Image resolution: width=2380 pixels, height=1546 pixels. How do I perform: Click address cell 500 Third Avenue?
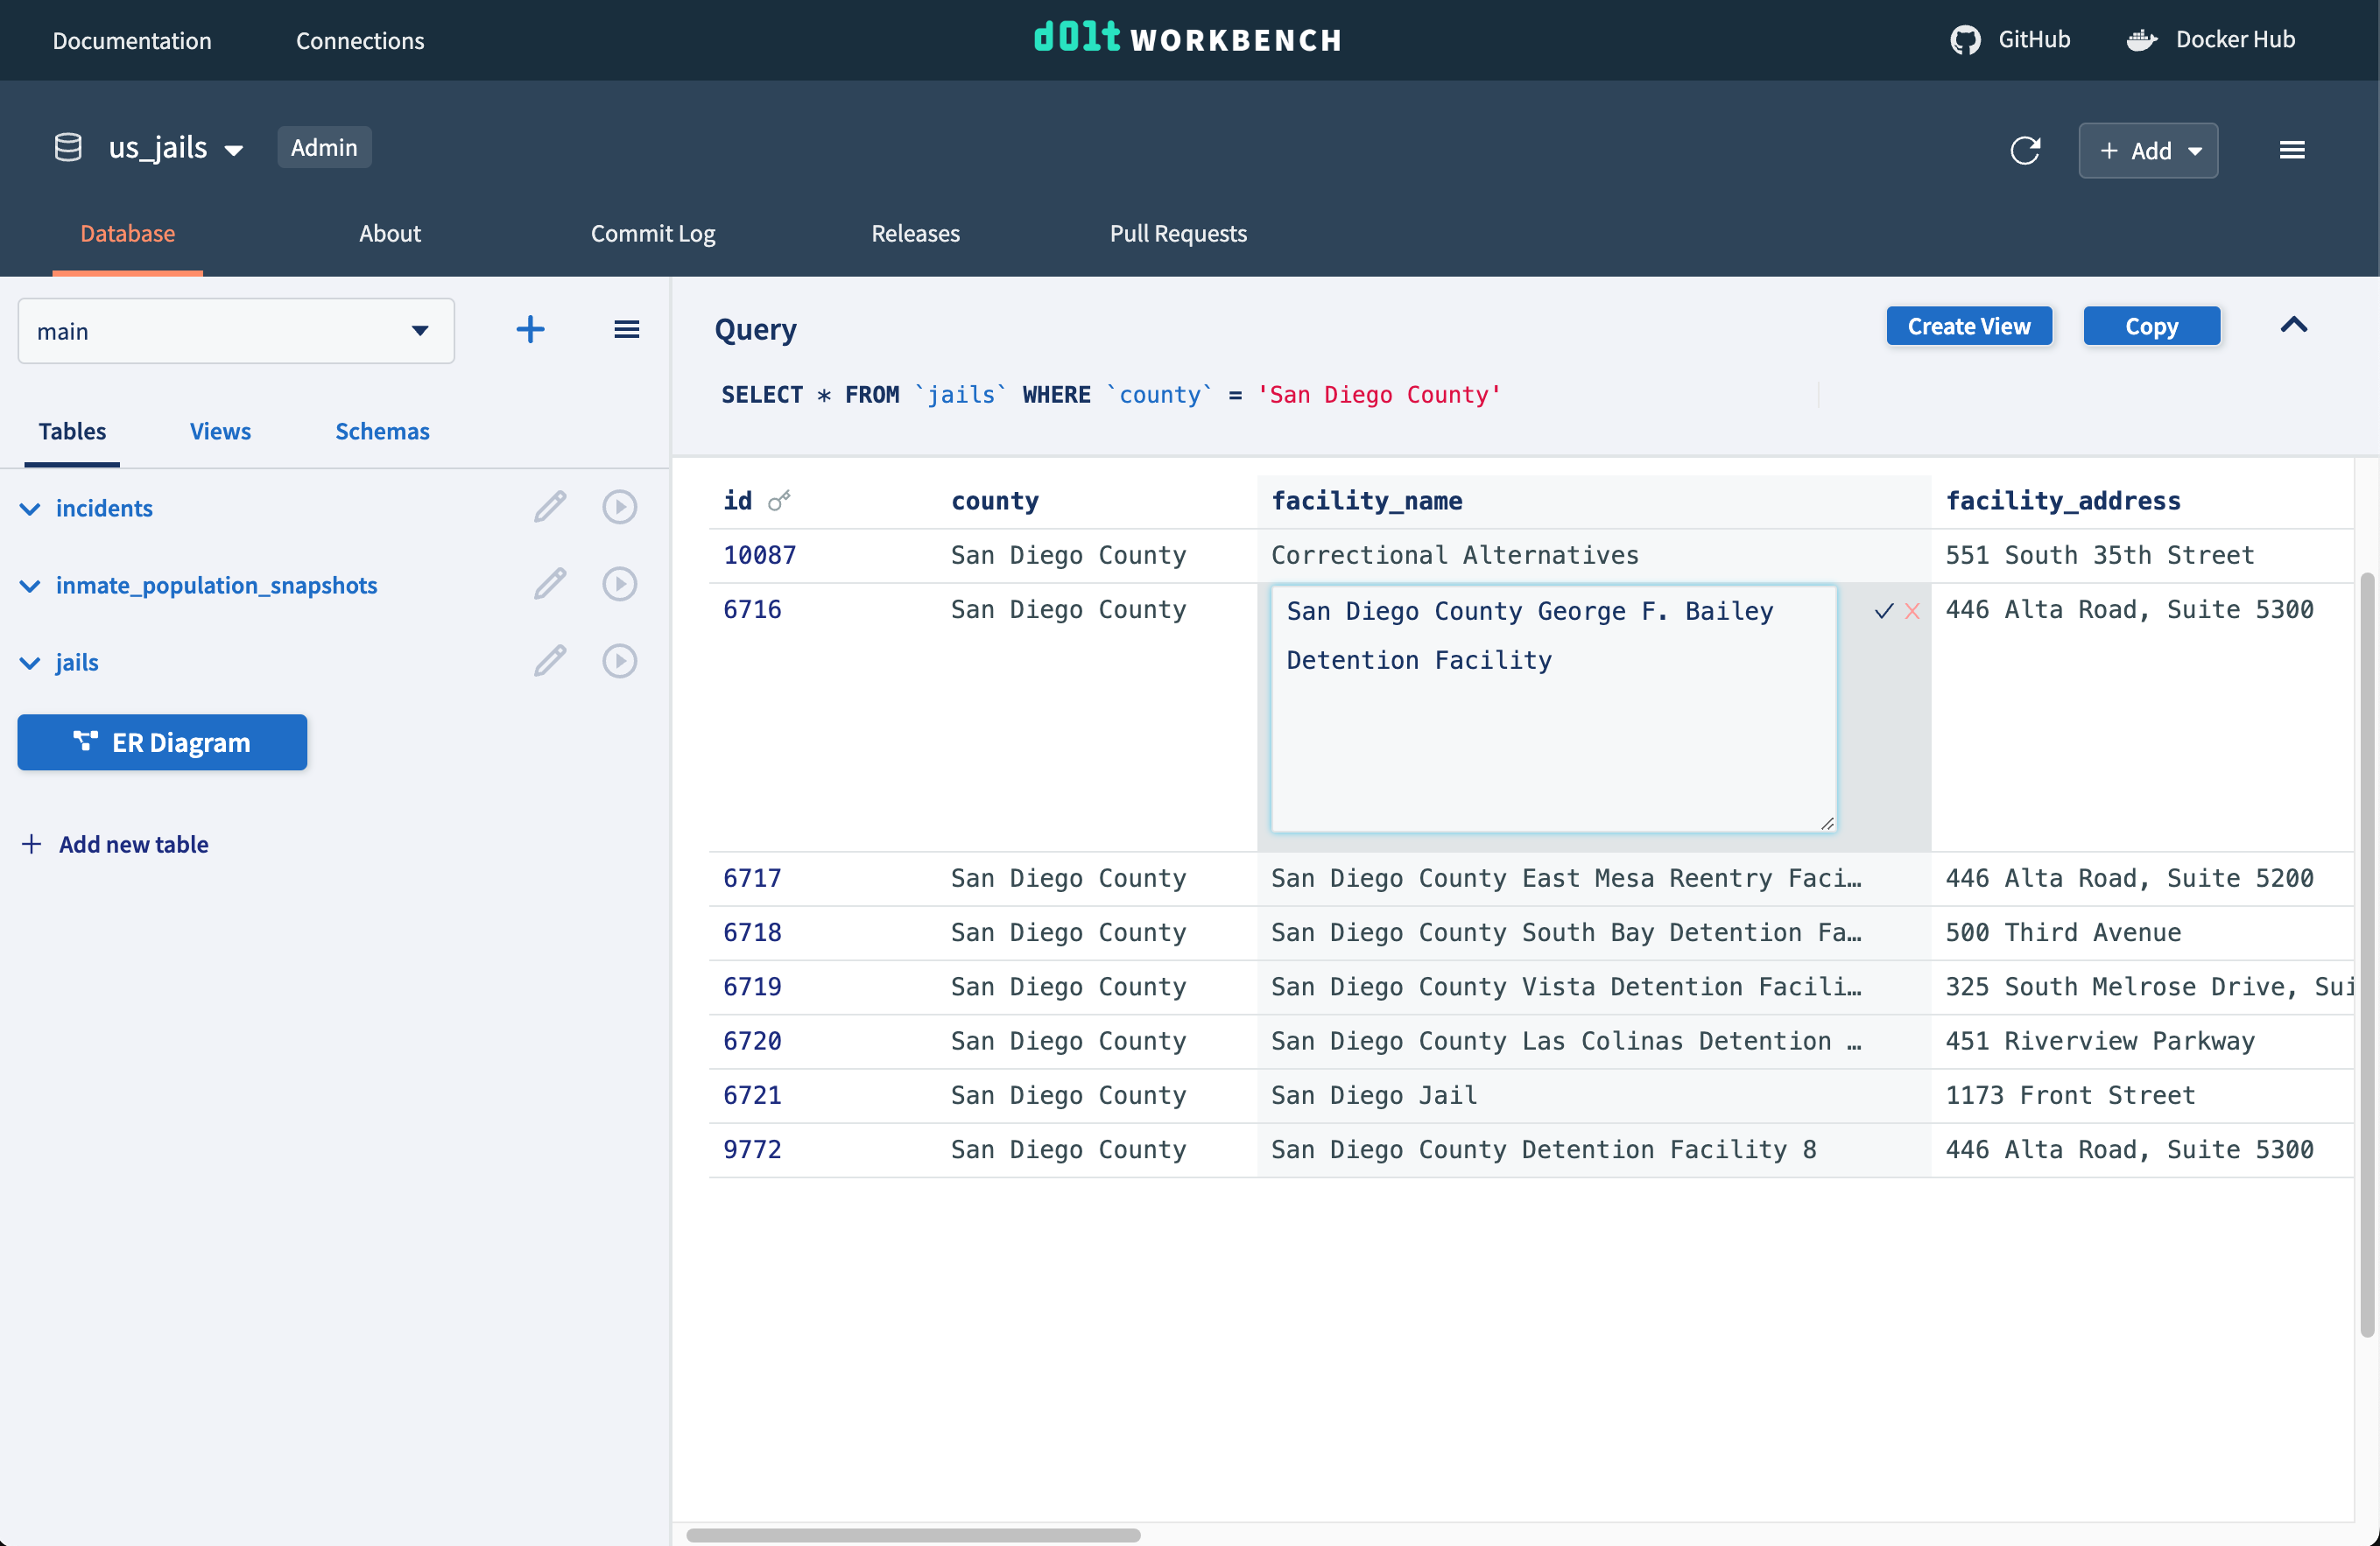point(2063,932)
